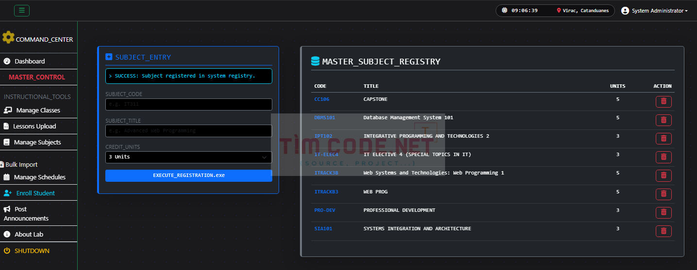Go to Manage Classes
The width and height of the screenshot is (697, 270).
38,110
